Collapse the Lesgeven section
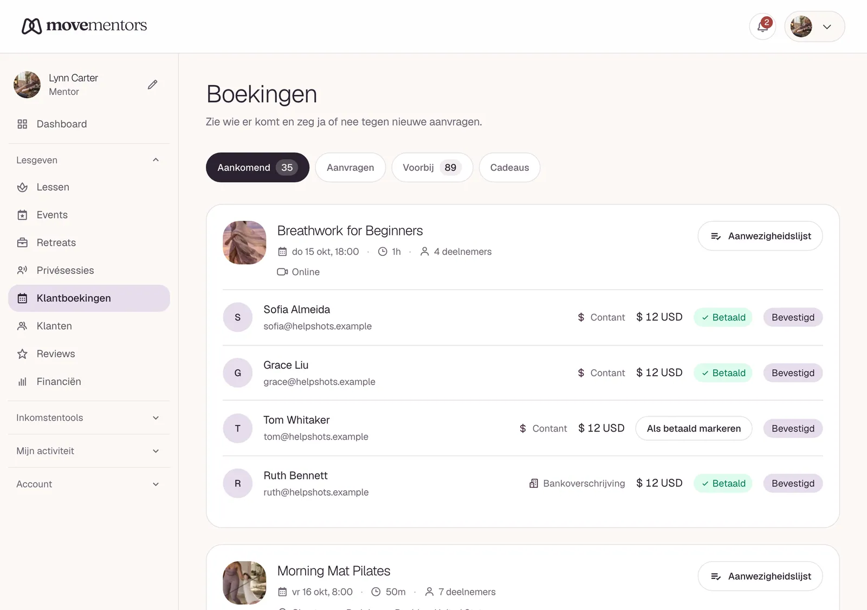Viewport: 867px width, 610px height. [x=89, y=160]
